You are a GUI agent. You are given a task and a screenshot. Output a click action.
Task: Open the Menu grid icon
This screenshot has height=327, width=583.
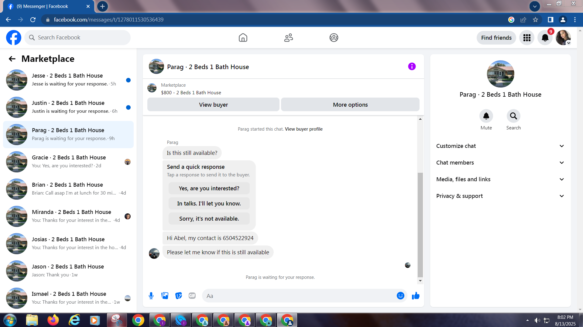(x=527, y=38)
